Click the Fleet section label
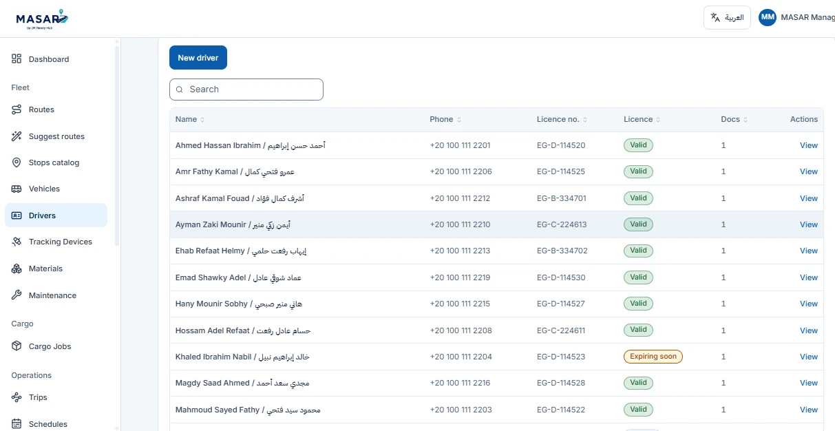The image size is (835, 431). 21,87
